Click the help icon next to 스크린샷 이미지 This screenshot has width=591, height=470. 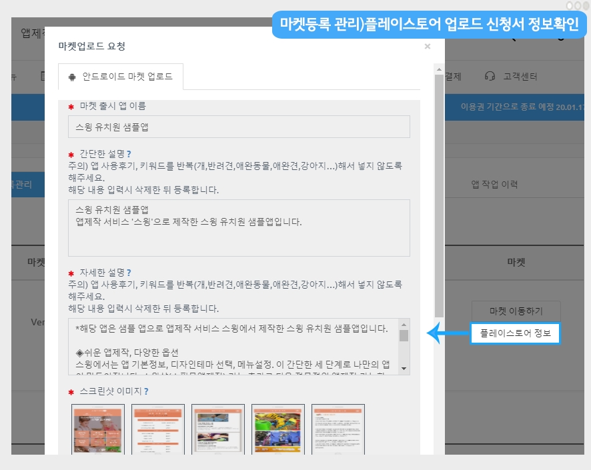(146, 391)
